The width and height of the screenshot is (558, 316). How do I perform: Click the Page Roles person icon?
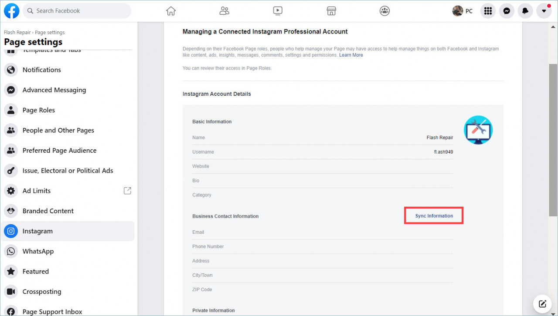tap(11, 110)
